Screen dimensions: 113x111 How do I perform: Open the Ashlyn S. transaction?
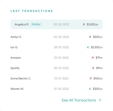click(x=56, y=37)
